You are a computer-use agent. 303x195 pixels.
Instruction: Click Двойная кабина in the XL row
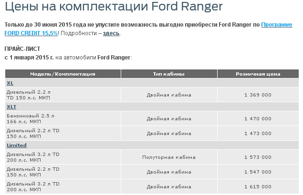(169, 95)
